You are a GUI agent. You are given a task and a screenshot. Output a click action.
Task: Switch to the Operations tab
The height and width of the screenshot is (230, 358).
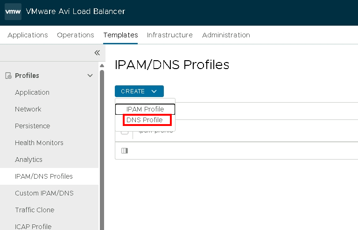click(x=76, y=35)
